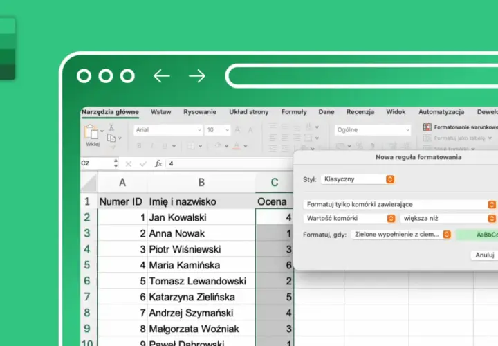
Task: Click the Formatowanie warunkowe text label
Action: coord(466,127)
